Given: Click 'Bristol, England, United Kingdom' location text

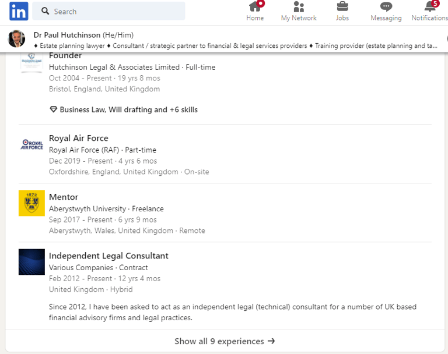Looking at the screenshot, I should tap(104, 89).
